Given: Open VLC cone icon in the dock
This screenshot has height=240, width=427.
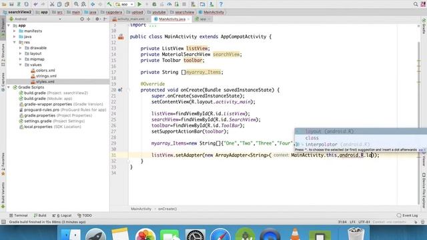Looking at the screenshot, I should pyautogui.click(x=295, y=235).
